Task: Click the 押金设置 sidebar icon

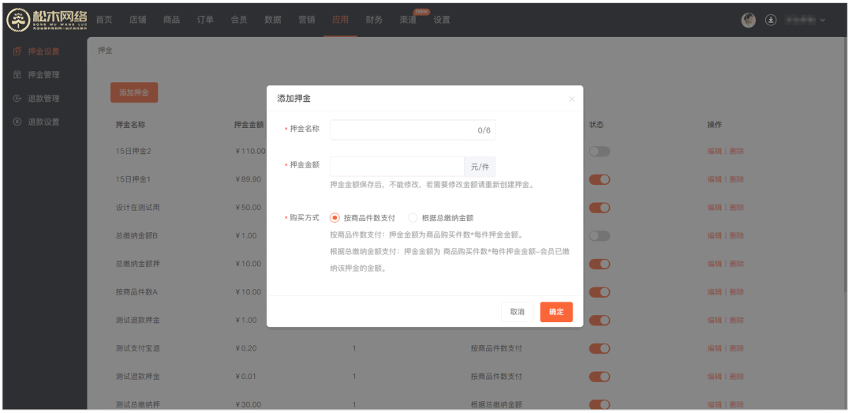Action: pos(17,51)
